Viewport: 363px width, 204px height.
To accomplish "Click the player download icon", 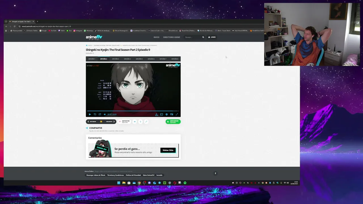I will point(156,114).
